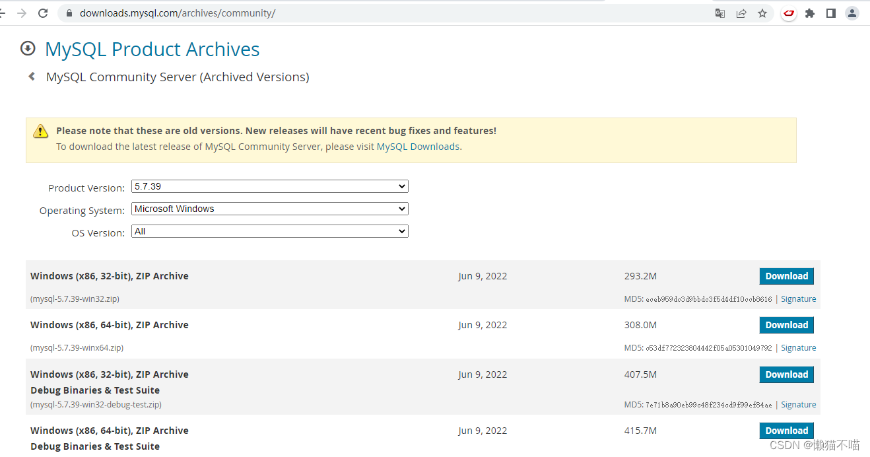Select the text mysql-5.7.39-win32.zip
Viewport: 870px width, 457px height.
pos(75,299)
